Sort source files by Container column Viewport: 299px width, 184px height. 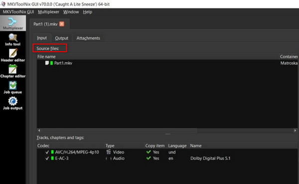pyautogui.click(x=289, y=57)
